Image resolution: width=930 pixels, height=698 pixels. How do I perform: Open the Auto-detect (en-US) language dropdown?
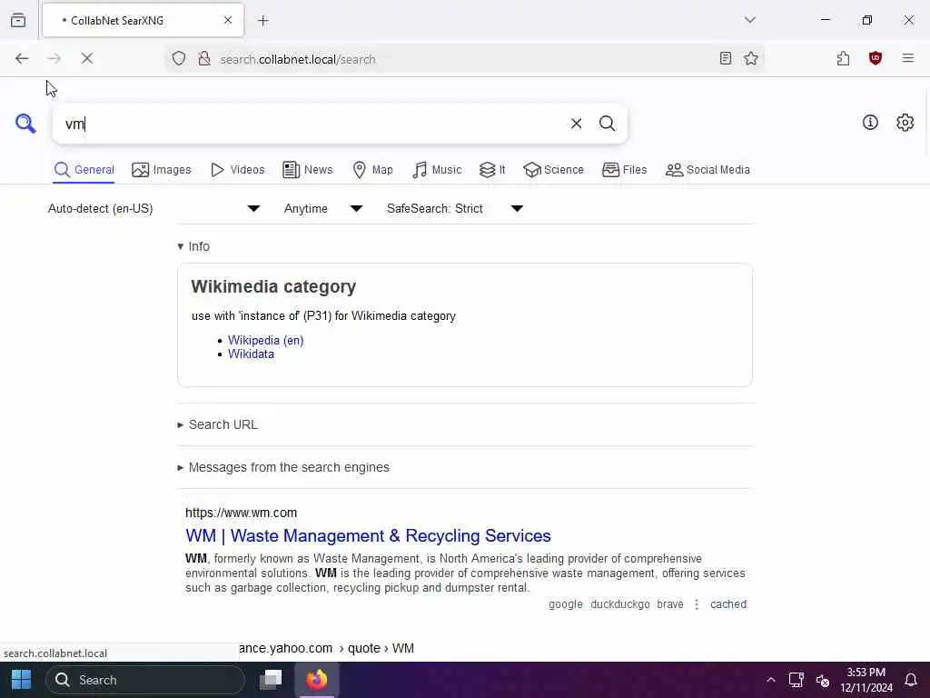coord(153,208)
